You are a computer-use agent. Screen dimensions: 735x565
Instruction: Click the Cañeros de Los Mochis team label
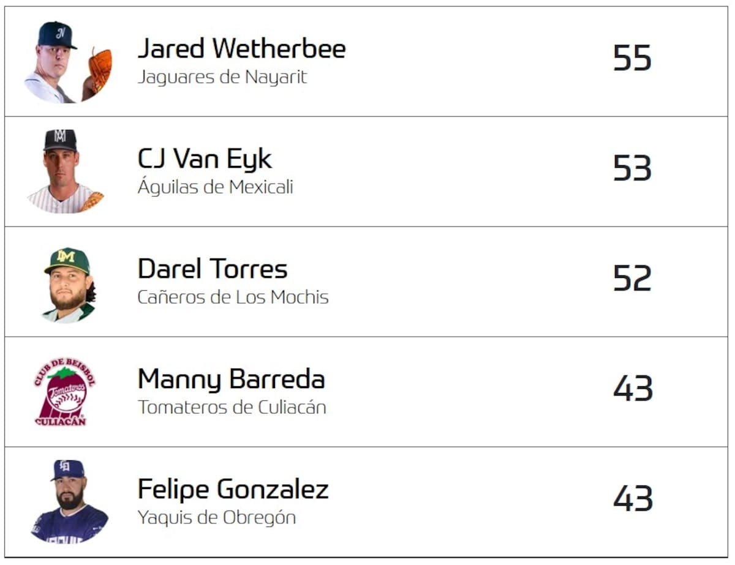pyautogui.click(x=233, y=297)
